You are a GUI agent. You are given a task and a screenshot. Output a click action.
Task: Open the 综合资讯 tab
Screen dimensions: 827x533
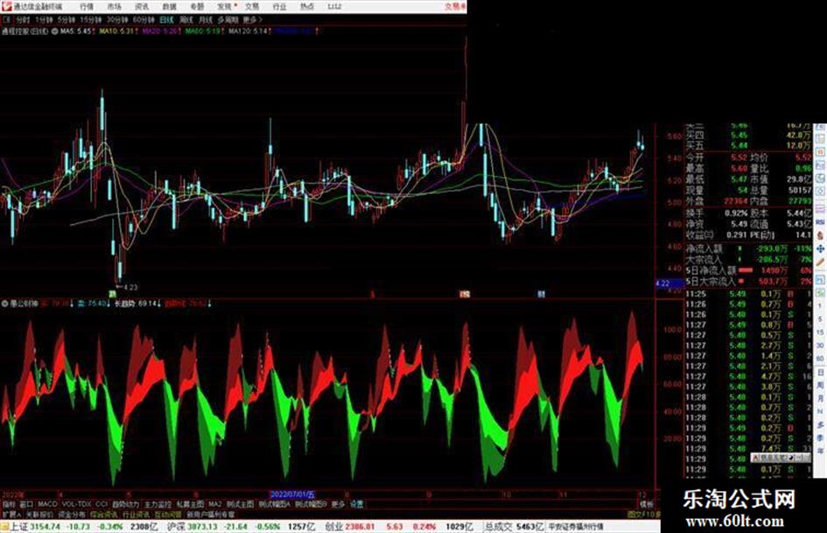(x=104, y=514)
